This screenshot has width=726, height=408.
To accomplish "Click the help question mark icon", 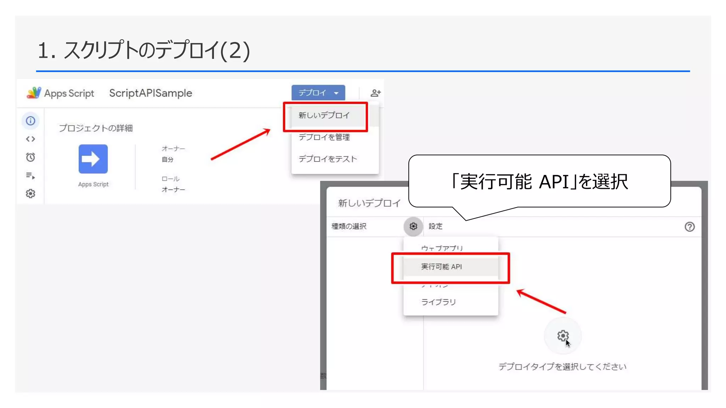I will (x=689, y=227).
